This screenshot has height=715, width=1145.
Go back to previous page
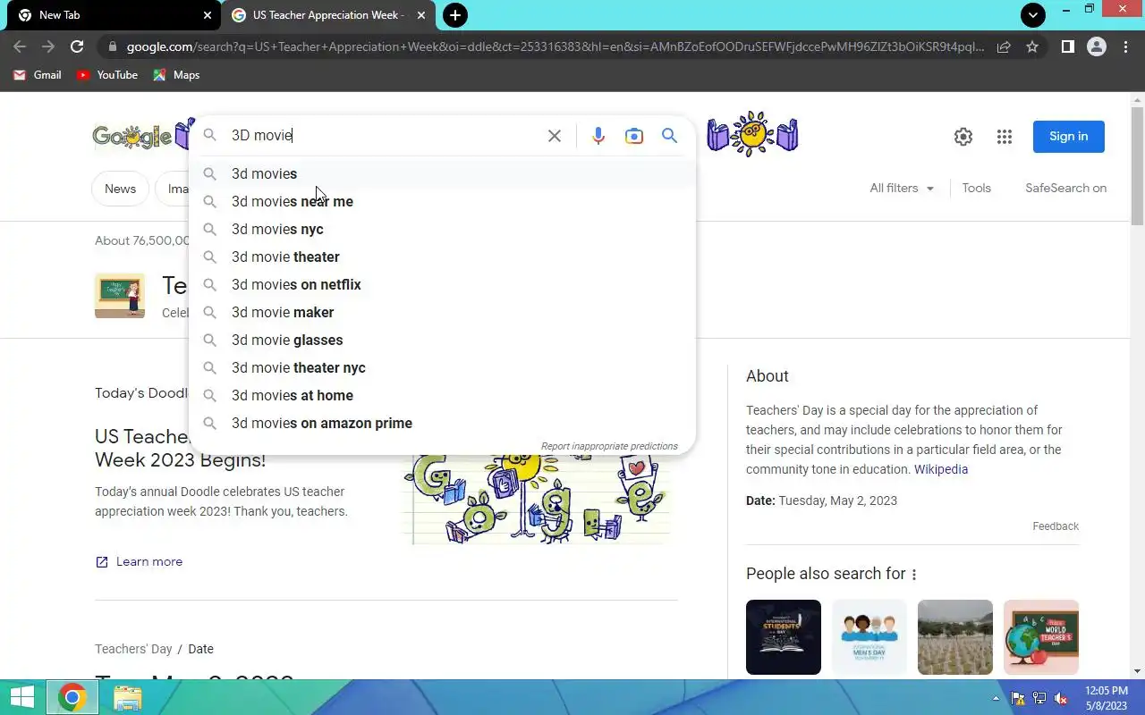pyautogui.click(x=20, y=46)
